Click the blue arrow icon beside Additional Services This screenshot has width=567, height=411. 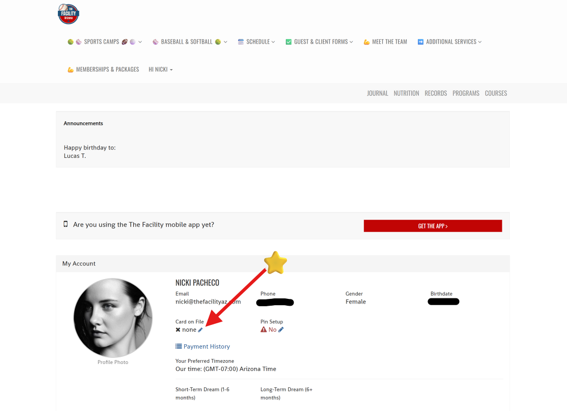(421, 42)
